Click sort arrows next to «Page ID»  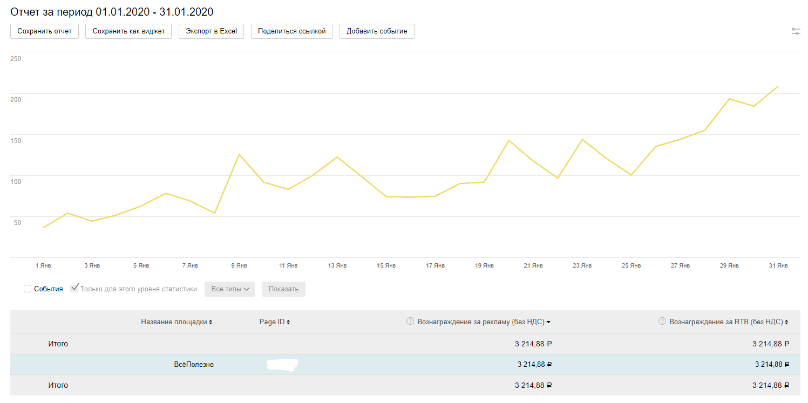click(288, 322)
